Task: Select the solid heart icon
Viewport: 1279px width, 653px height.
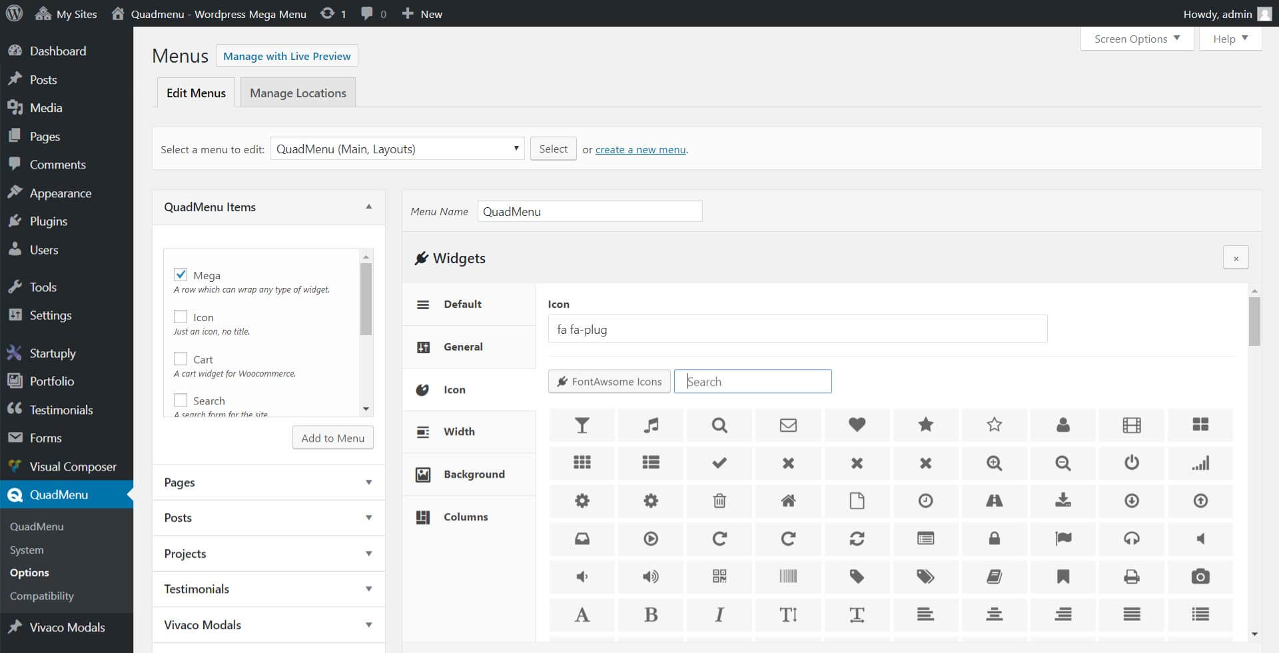Action: pyautogui.click(x=857, y=425)
